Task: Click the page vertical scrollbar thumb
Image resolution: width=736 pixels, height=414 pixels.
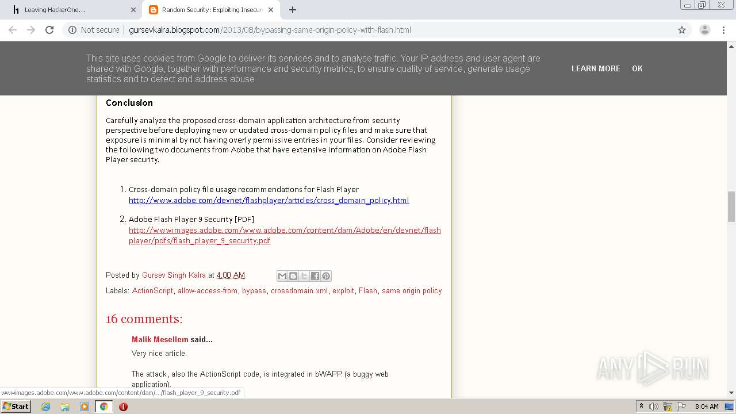Action: (x=731, y=206)
